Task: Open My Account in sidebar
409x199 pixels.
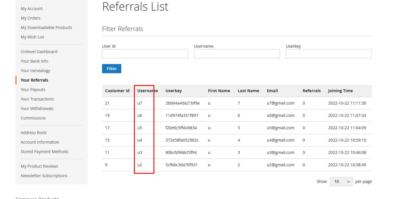Action: pyautogui.click(x=32, y=9)
